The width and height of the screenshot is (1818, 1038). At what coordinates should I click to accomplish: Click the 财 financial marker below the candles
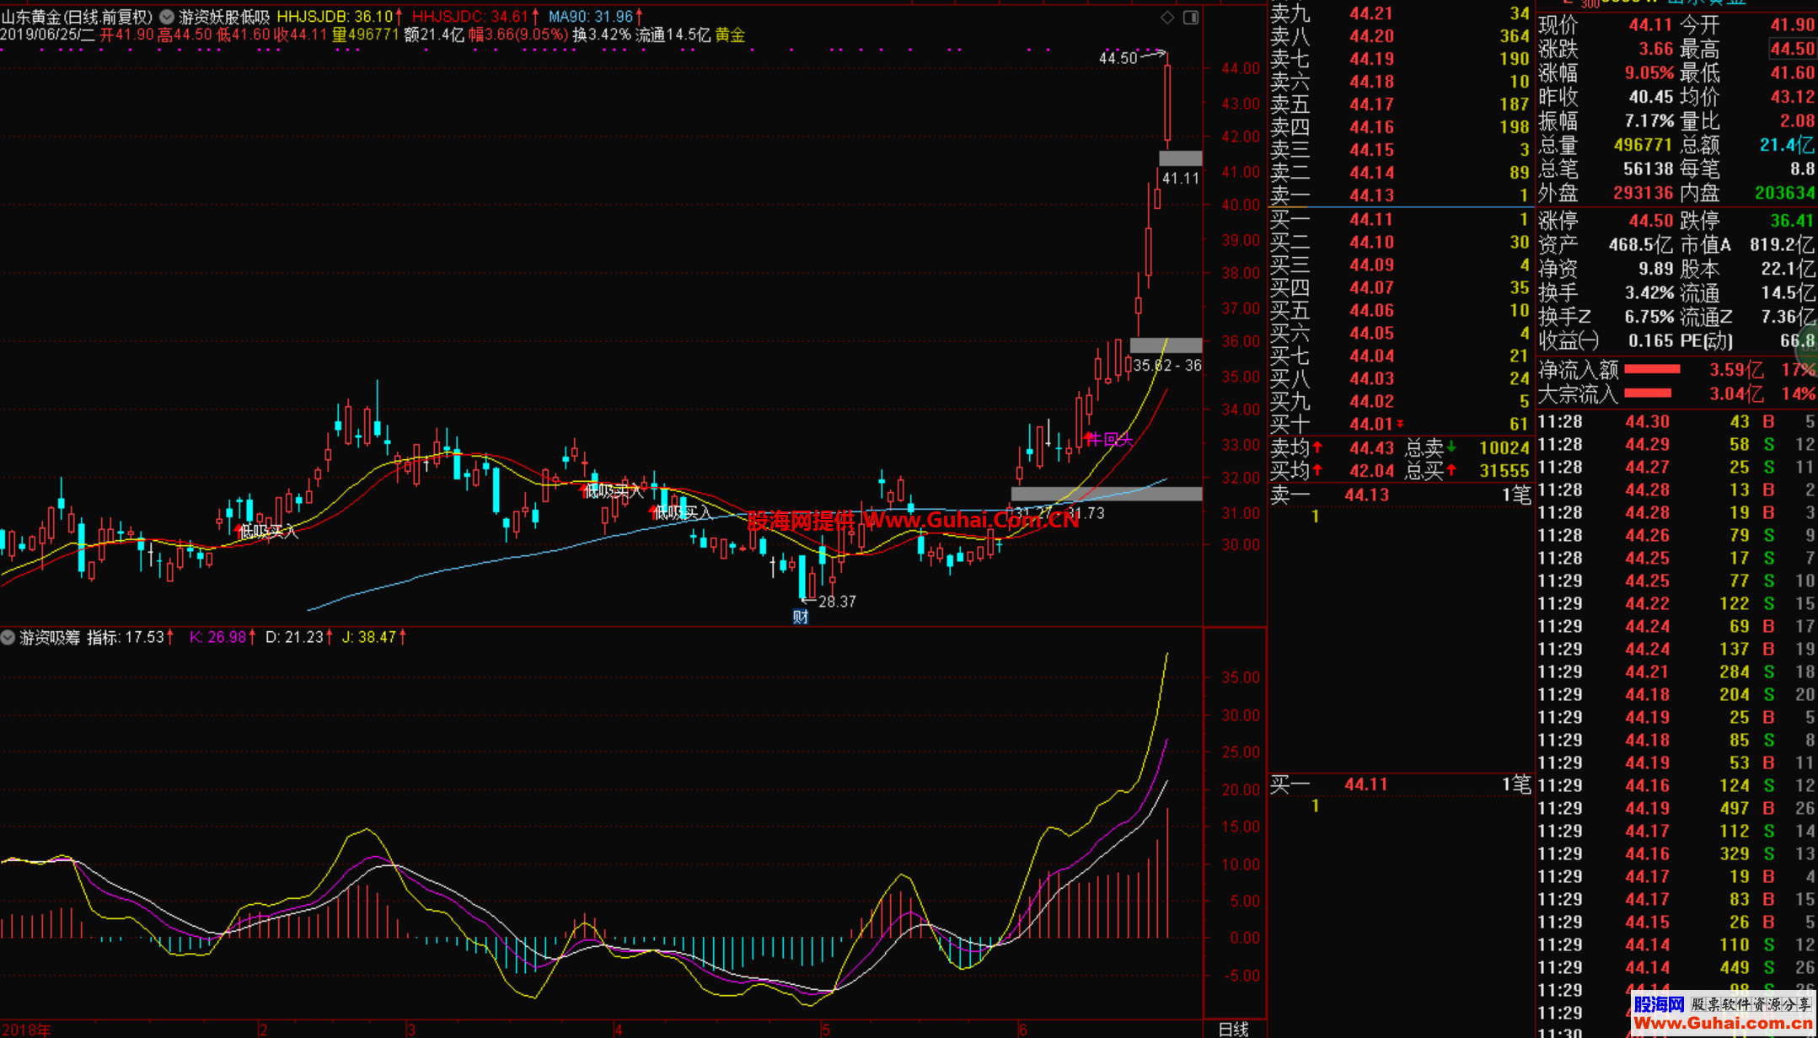point(801,617)
